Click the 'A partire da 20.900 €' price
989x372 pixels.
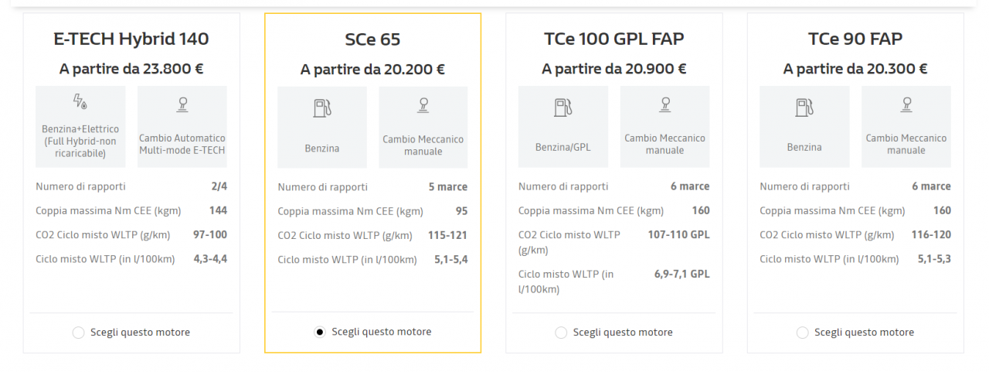click(614, 69)
